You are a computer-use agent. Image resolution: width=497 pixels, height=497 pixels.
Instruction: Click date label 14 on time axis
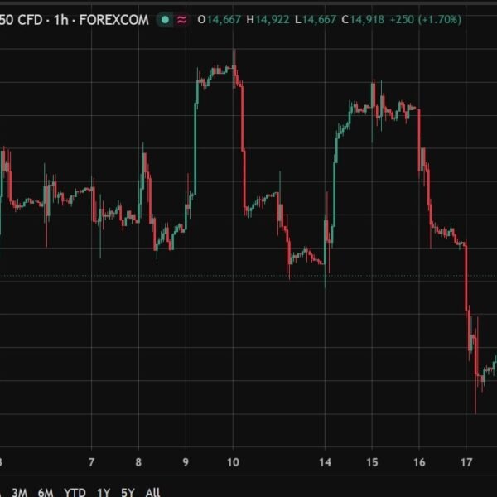coord(326,462)
